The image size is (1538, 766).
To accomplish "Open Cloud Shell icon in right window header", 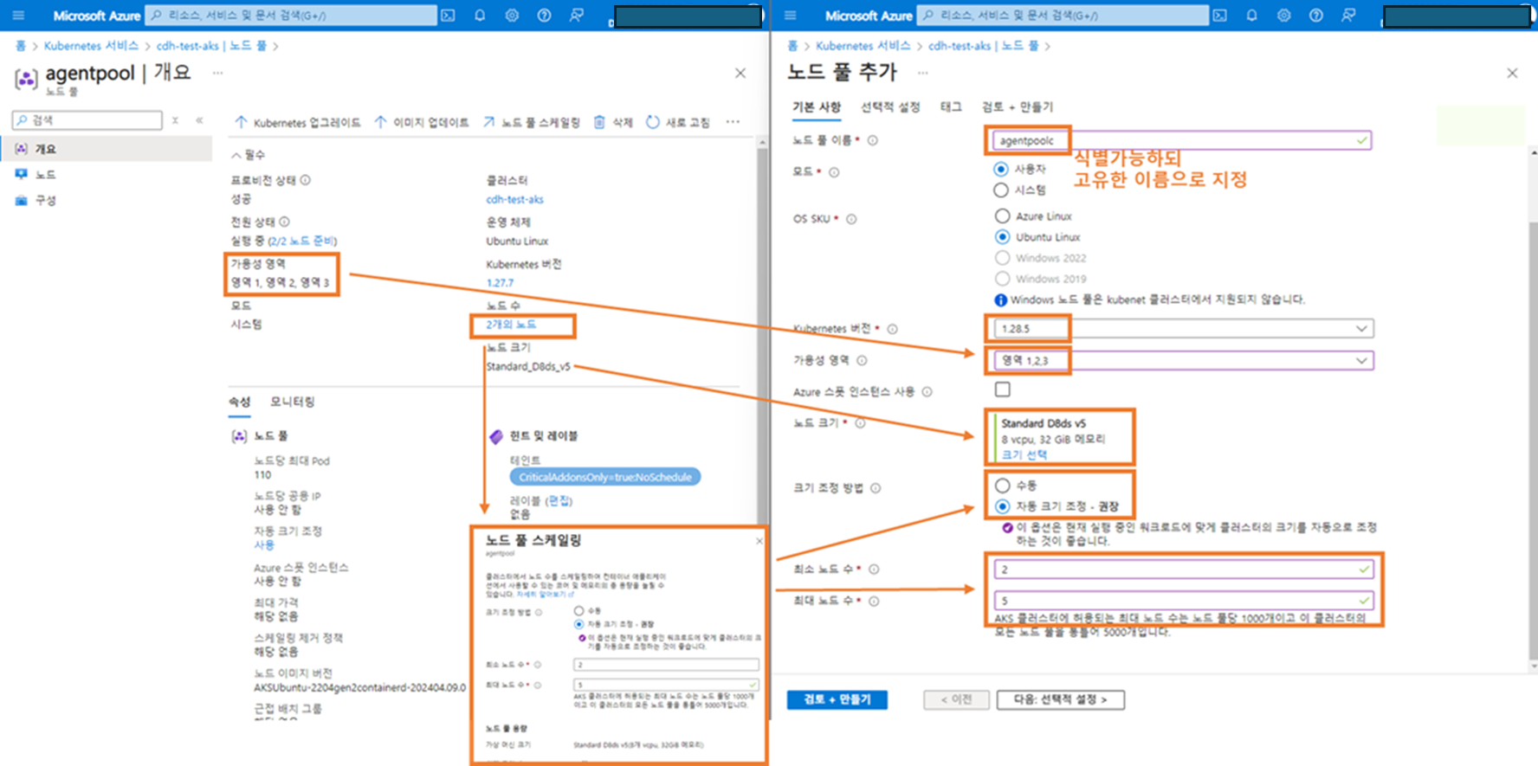I will pos(1219,16).
